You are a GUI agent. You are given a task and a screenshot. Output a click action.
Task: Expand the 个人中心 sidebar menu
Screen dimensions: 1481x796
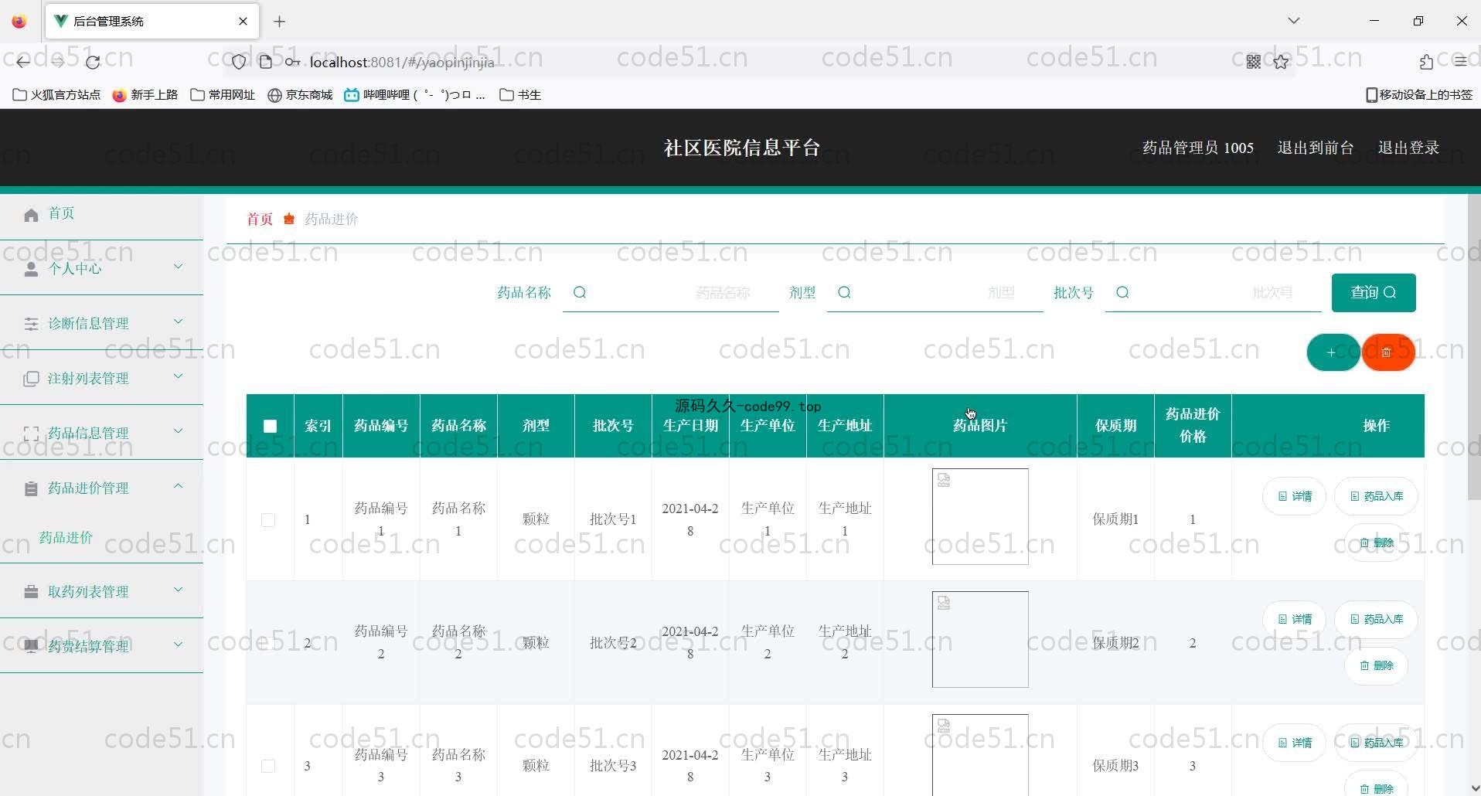[x=101, y=268]
